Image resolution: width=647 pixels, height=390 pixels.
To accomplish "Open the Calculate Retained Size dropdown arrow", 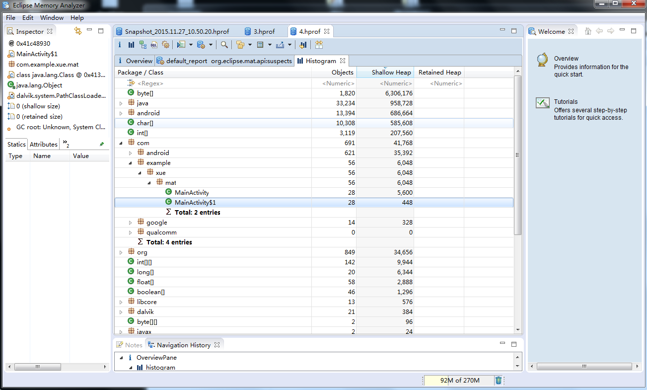I will pos(270,45).
